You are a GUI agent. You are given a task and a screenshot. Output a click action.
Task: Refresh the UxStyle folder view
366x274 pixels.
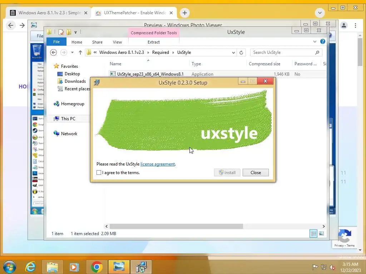[x=241, y=53]
